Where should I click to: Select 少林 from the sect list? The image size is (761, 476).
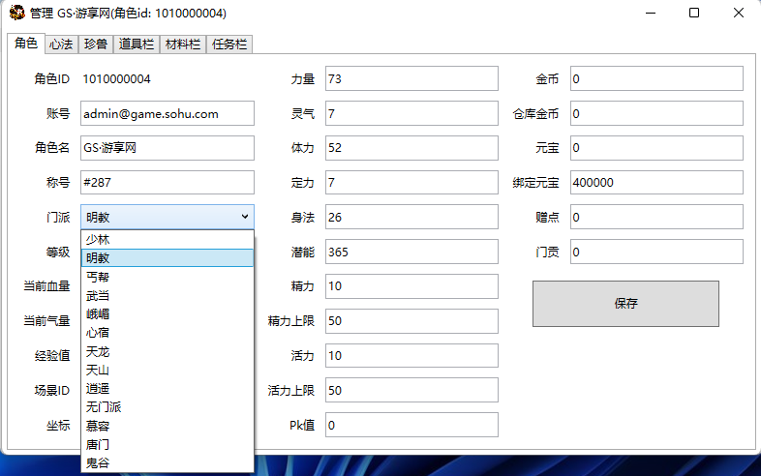click(98, 240)
